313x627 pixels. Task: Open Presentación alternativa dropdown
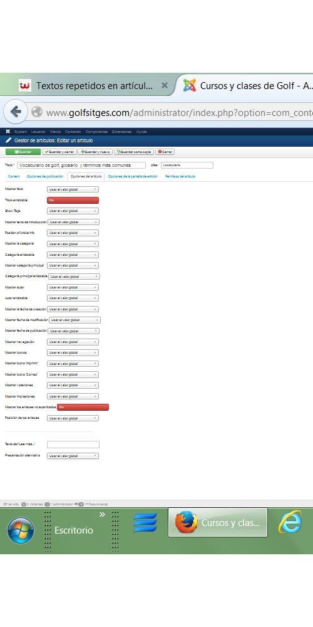[x=73, y=455]
